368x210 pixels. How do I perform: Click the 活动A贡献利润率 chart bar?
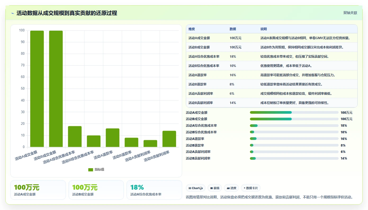coord(150,144)
